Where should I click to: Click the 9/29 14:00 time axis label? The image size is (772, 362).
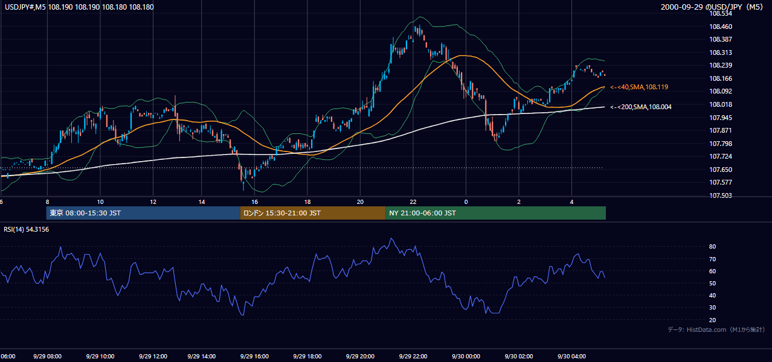(x=202, y=357)
